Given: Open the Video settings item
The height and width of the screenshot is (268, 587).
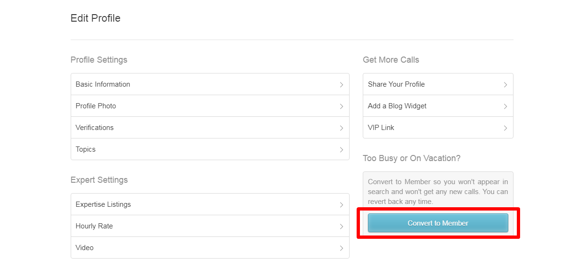Looking at the screenshot, I should [x=210, y=248].
